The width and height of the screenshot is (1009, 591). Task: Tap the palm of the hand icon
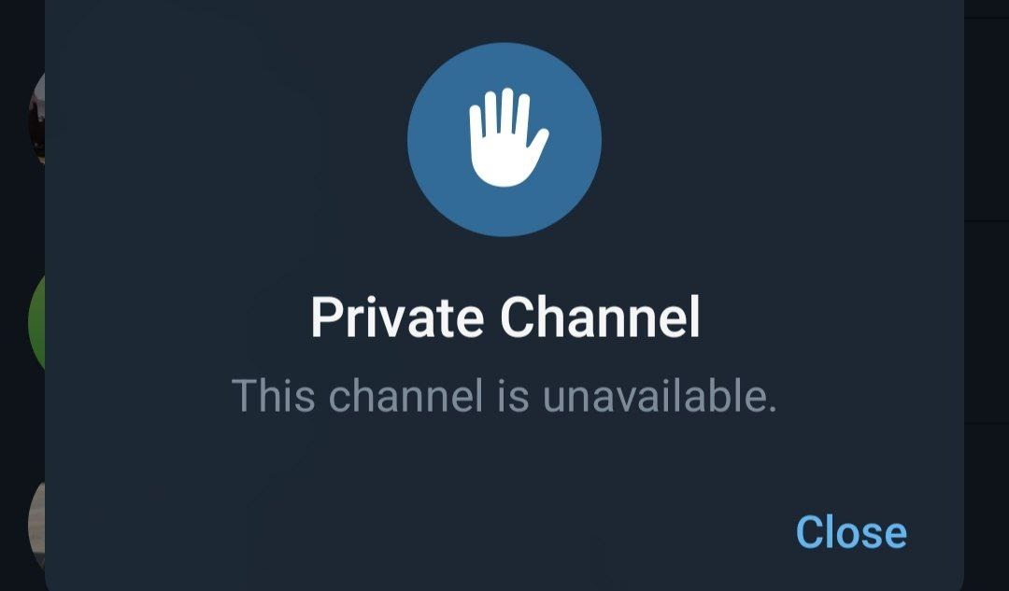pyautogui.click(x=505, y=161)
